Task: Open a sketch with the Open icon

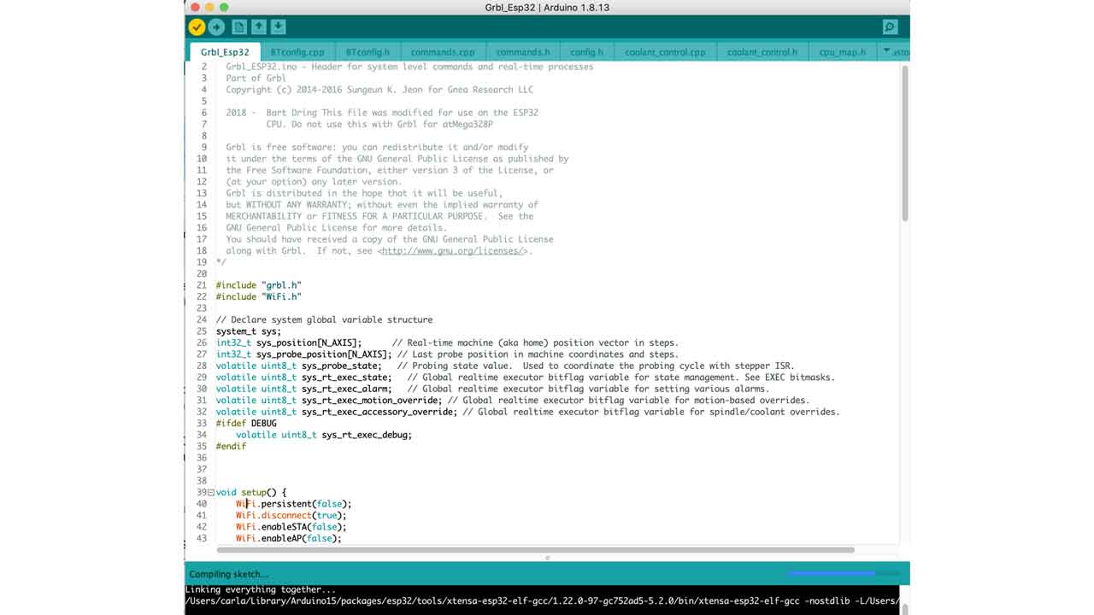Action: [x=259, y=27]
